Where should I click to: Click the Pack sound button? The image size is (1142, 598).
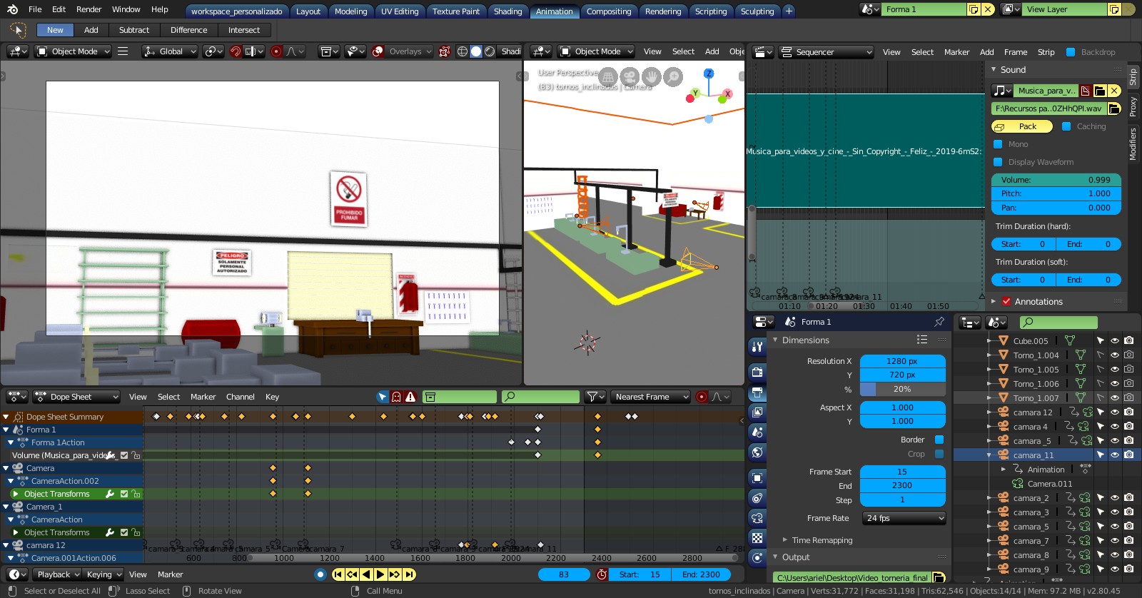point(1021,126)
